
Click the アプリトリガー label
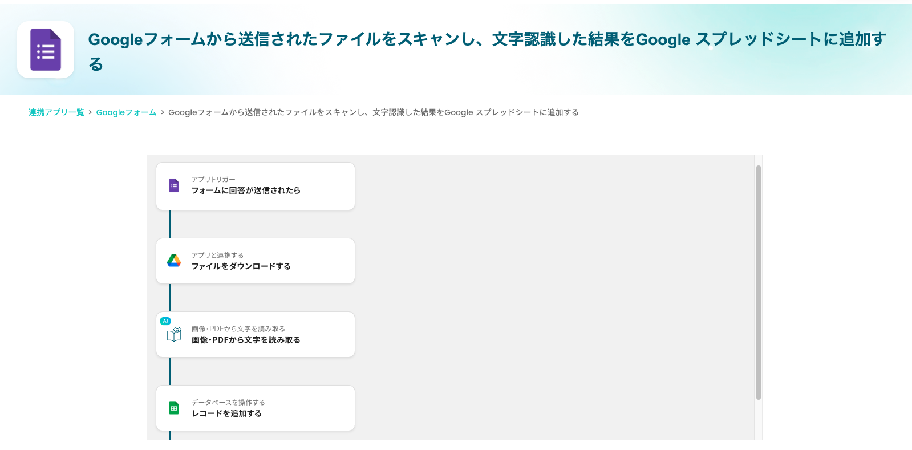(213, 179)
